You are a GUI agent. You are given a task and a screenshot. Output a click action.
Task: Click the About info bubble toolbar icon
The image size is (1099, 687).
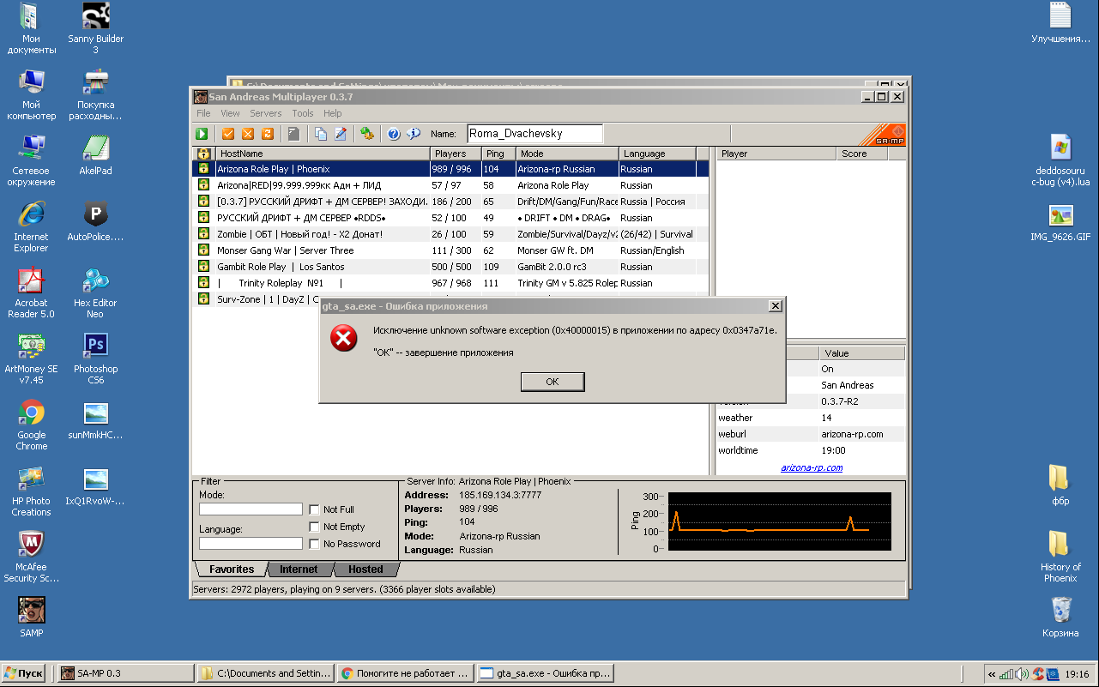414,134
